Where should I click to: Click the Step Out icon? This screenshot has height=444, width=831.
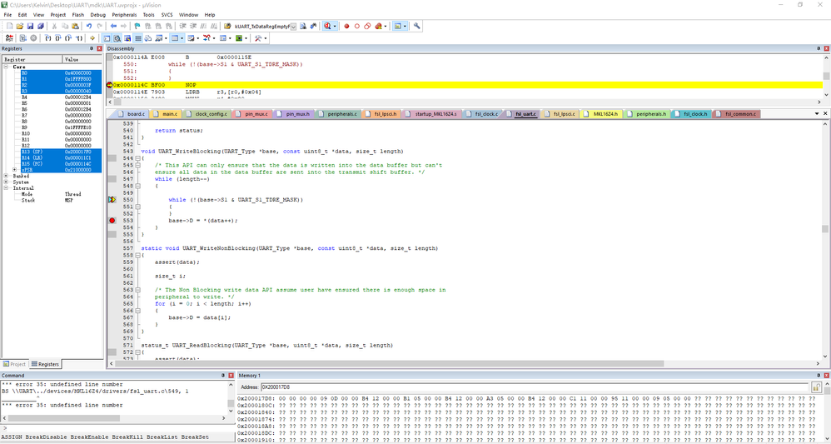(68, 38)
